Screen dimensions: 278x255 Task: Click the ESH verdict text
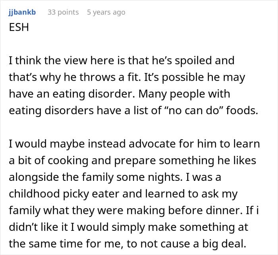tap(19, 28)
